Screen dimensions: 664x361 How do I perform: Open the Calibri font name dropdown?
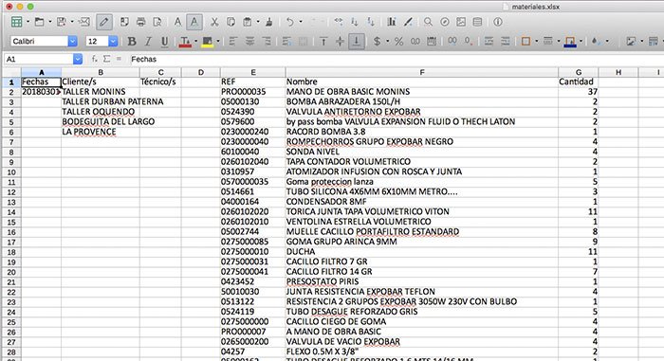coord(73,41)
